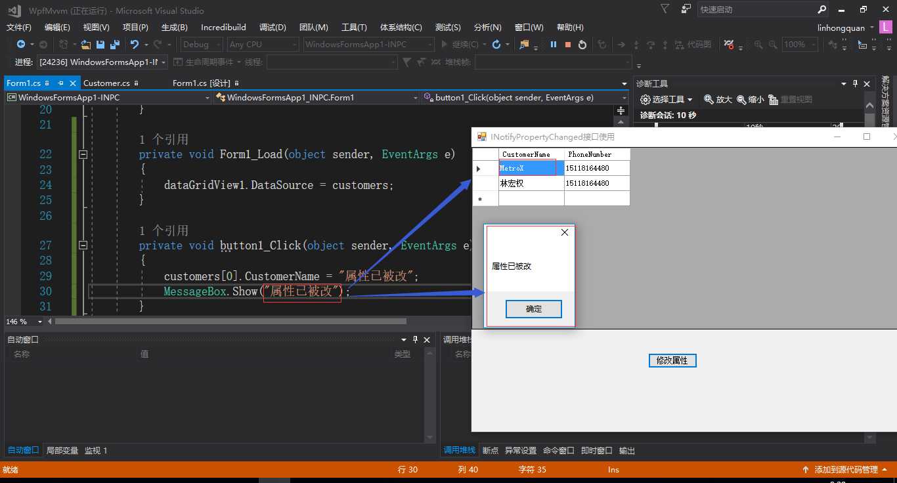Viewport: 897px width, 483px height.
Task: Close the Form1.cs editor tab
Action: tap(72, 83)
